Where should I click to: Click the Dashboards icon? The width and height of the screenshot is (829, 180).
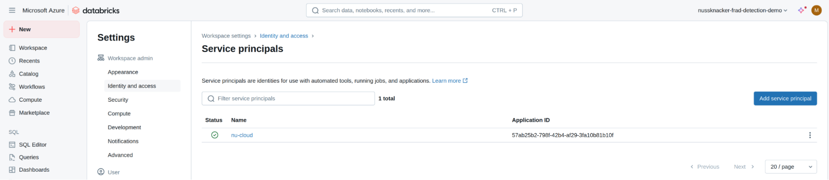[12, 170]
